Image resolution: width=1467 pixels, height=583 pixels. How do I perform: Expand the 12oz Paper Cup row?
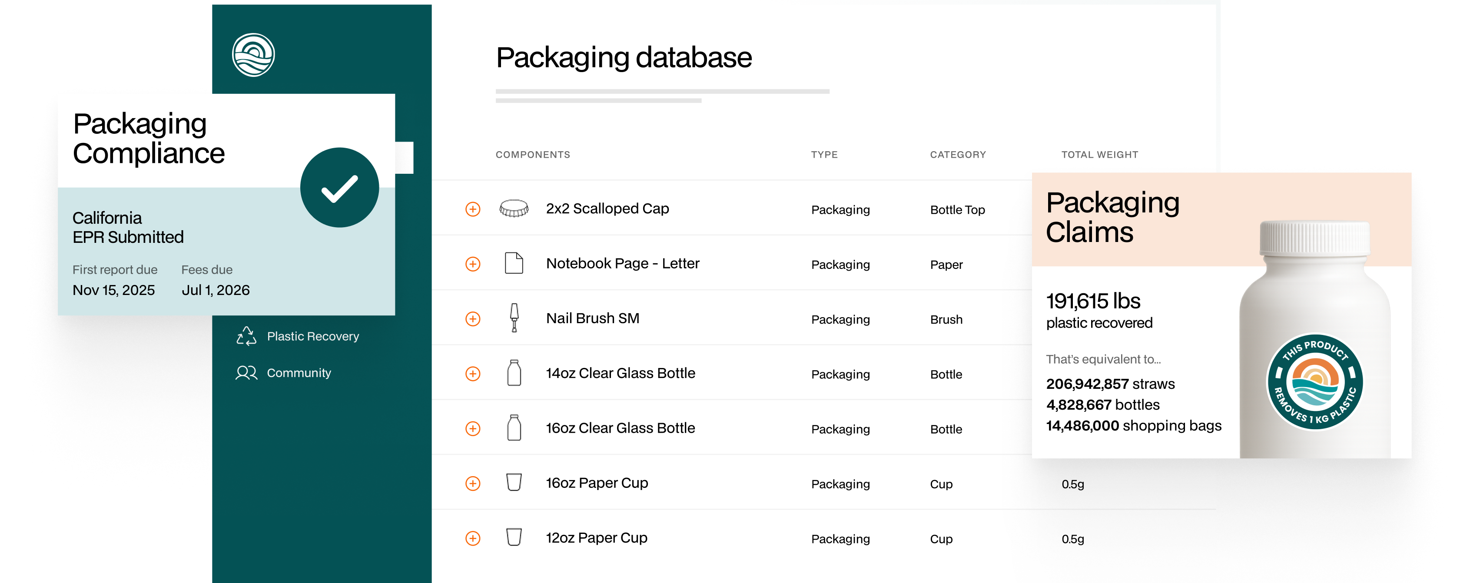point(473,538)
